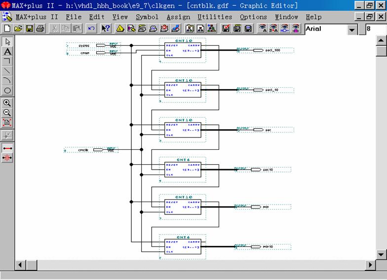Click the Project Save and Compile icon

237,29
